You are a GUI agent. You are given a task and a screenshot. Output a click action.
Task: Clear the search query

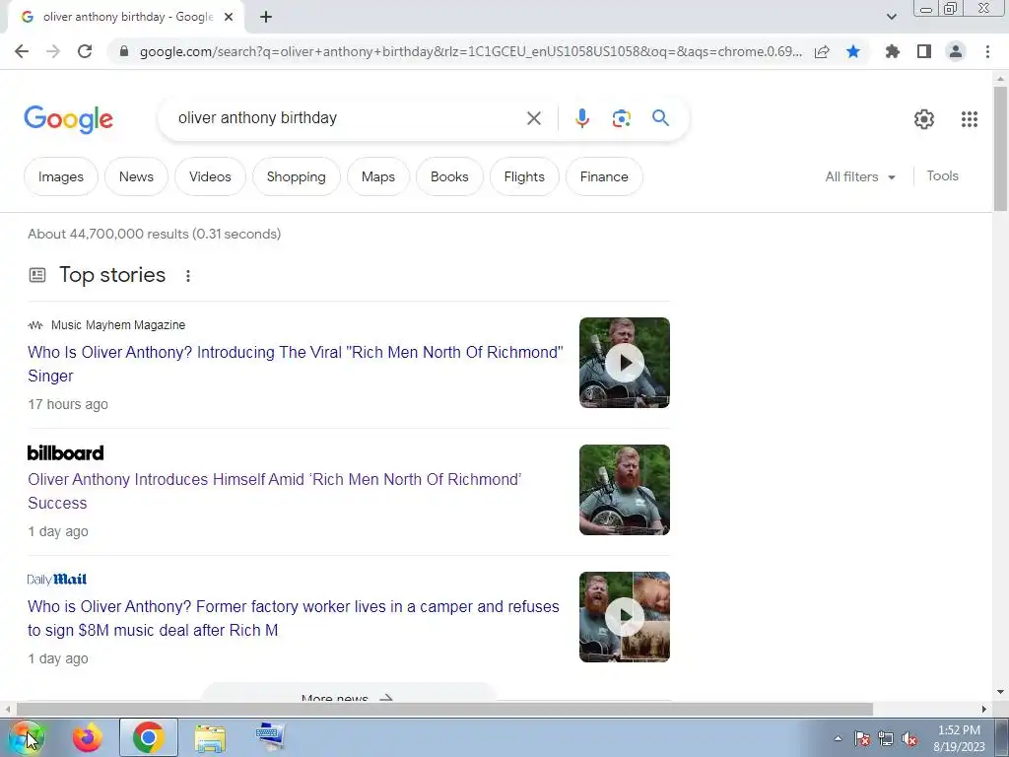click(533, 118)
